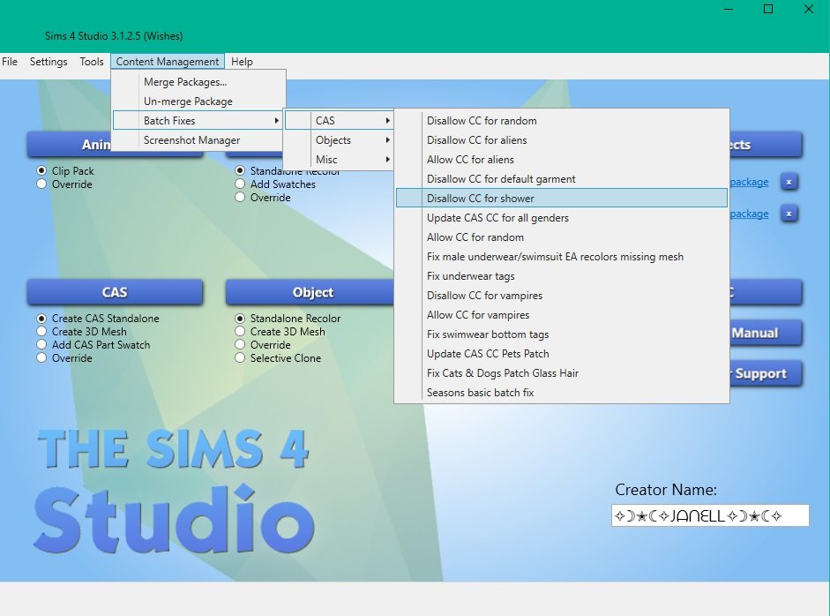Choose Create 3D Mesh under CAS
The width and height of the screenshot is (830, 616).
(x=41, y=332)
